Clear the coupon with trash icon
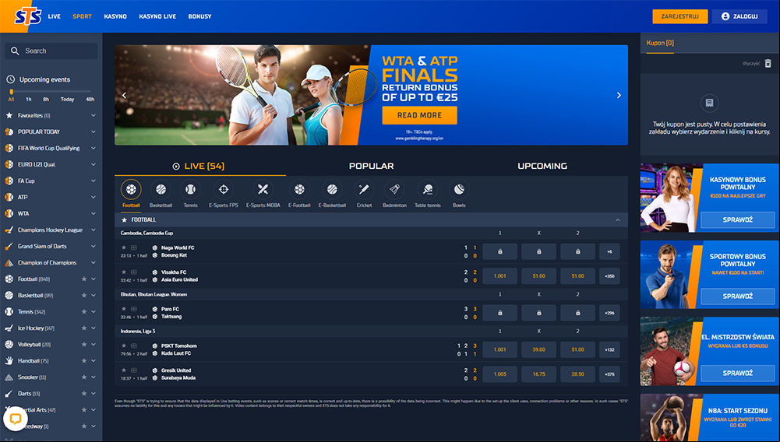The image size is (780, 442). point(768,63)
